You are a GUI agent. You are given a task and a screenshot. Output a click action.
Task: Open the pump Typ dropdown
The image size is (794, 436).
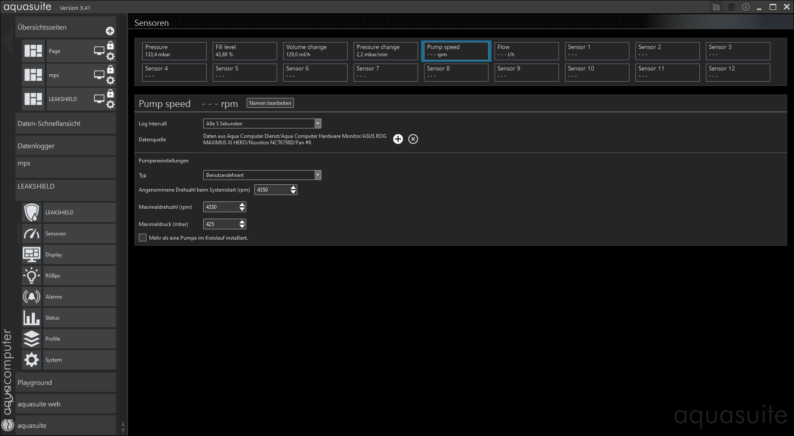[318, 175]
